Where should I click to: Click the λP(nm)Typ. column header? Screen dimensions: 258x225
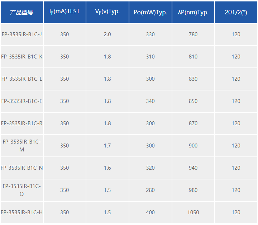click(x=193, y=12)
